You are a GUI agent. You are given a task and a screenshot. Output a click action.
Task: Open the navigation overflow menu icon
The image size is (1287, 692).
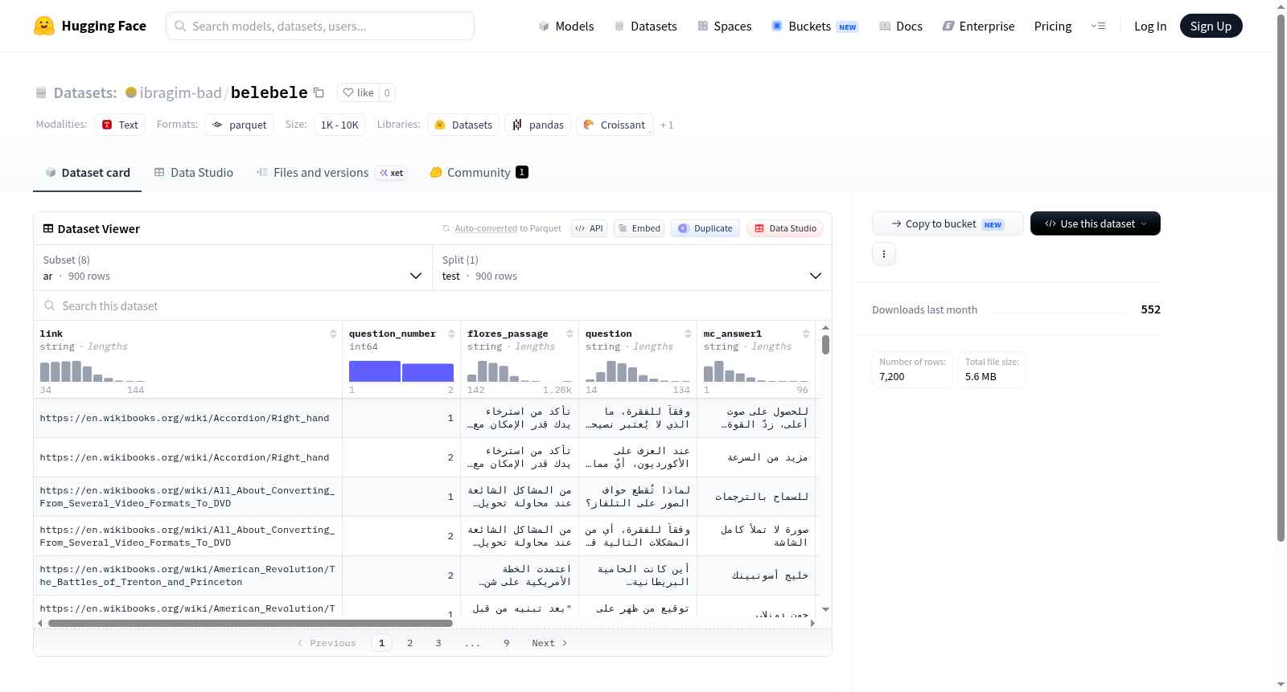point(1098,26)
